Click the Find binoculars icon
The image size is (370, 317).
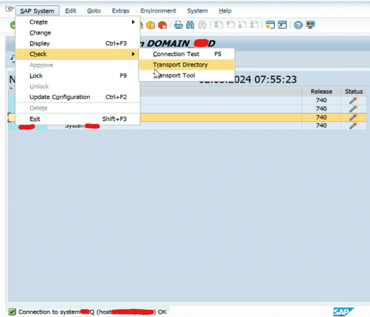(x=190, y=25)
